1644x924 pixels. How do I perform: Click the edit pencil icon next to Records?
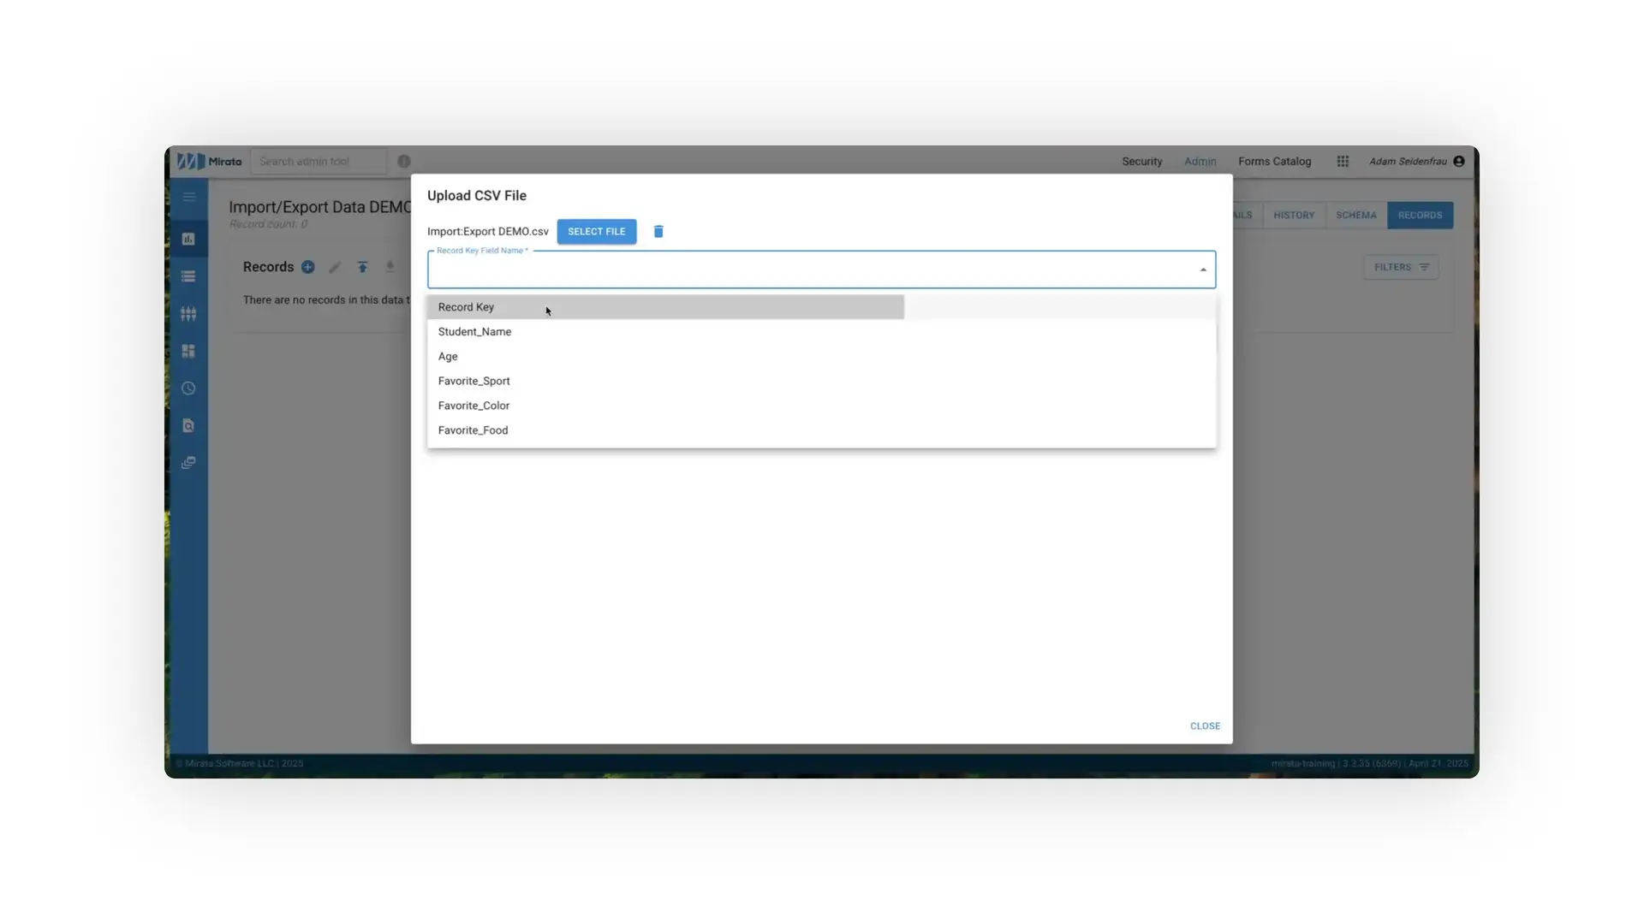[335, 267]
